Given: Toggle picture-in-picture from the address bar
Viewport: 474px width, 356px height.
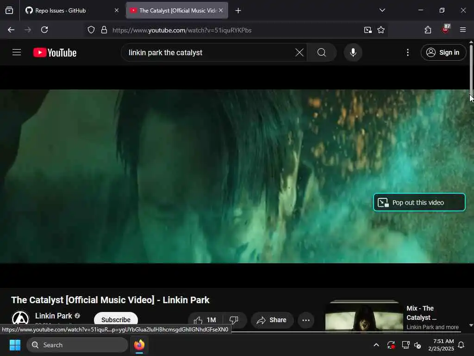Looking at the screenshot, I should click(x=368, y=30).
